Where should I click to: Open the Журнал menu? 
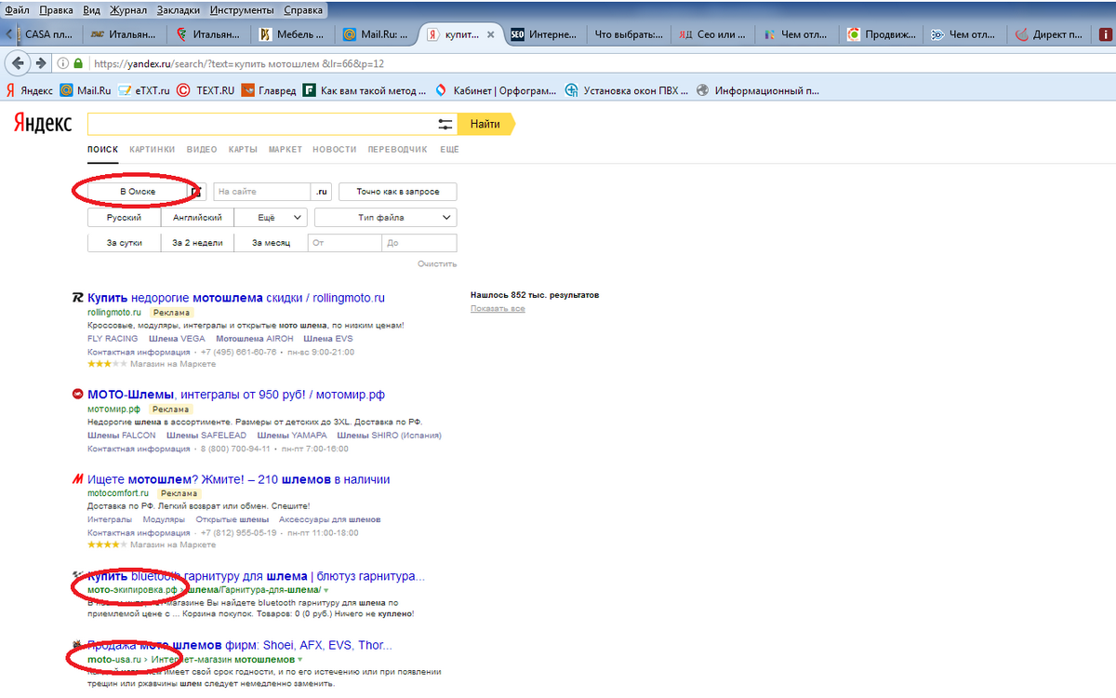127,10
